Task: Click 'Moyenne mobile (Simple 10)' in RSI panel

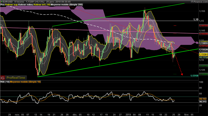Action: 25,82
